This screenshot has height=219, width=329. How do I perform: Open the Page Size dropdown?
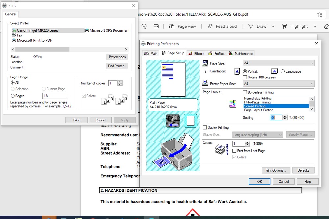278,63
